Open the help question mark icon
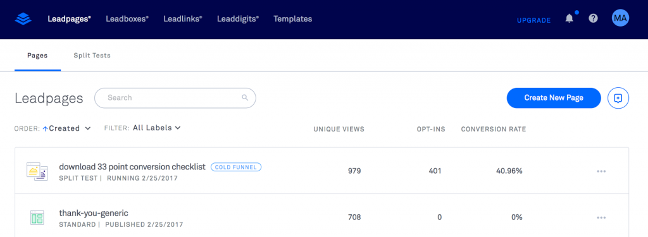 coord(594,18)
